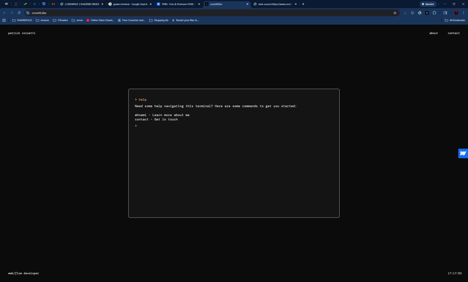
Task: Open the browser Extensions puzzle icon
Action: (x=434, y=13)
